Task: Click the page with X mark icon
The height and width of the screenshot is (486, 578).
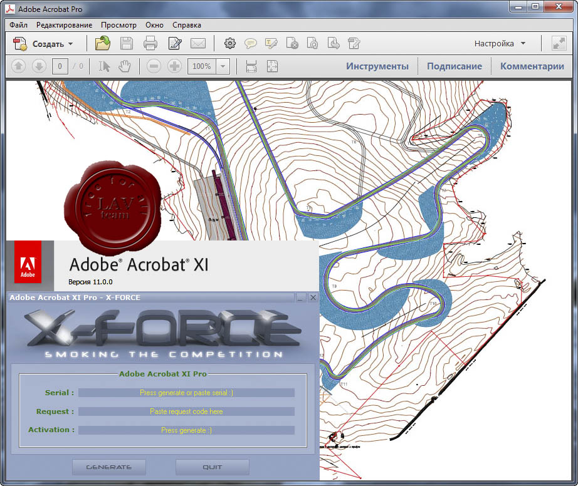Action: (292, 43)
